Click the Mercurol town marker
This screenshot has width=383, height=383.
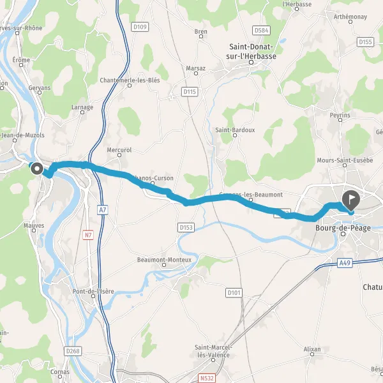pyautogui.click(x=119, y=155)
